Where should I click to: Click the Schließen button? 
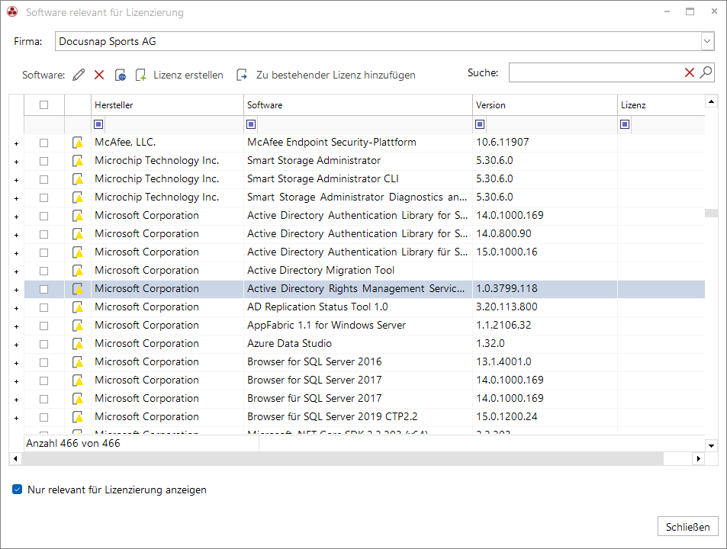pos(687,527)
